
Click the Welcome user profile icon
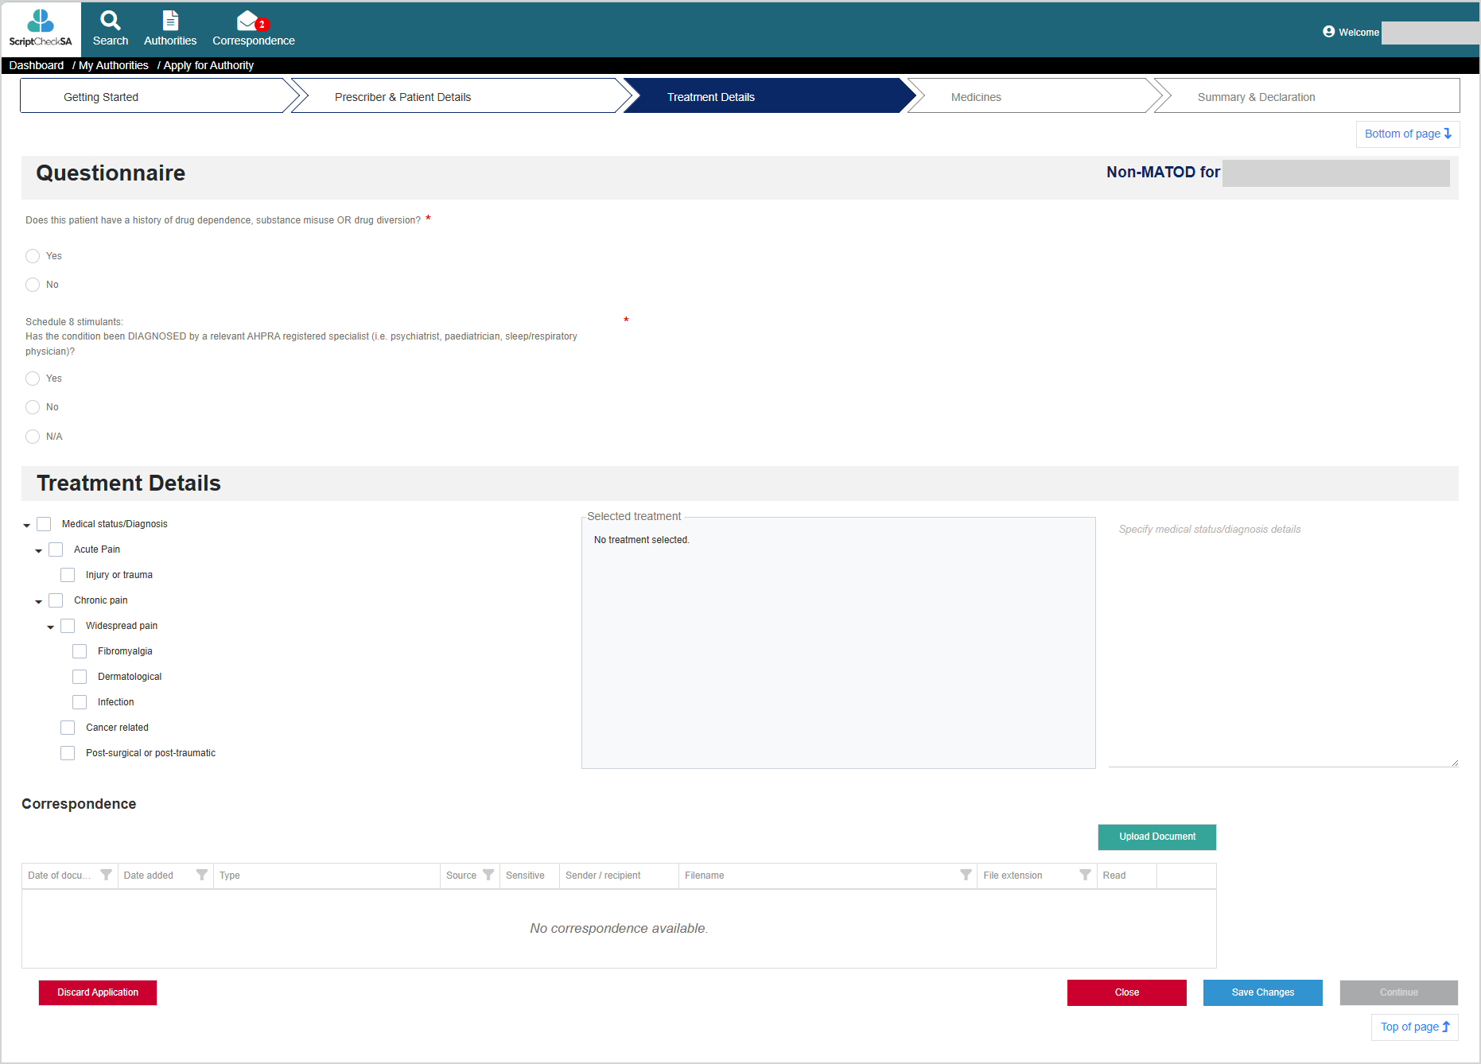tap(1328, 32)
